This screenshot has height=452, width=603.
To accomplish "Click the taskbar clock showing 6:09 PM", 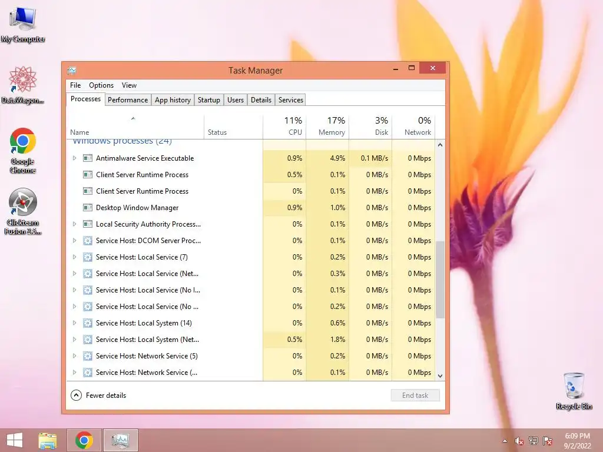I will [577, 441].
